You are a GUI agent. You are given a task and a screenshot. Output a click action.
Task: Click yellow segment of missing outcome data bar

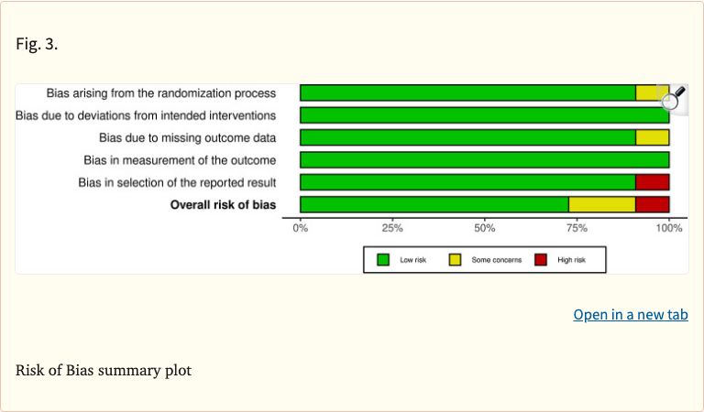(652, 137)
